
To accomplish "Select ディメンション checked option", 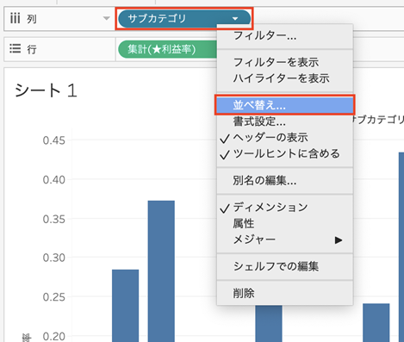I will [285, 207].
